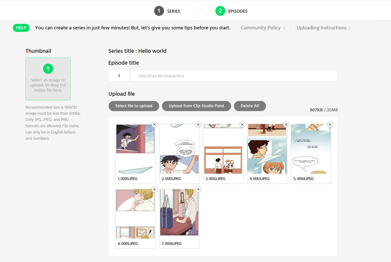Expand the chevron beside Community Policy
Screen dimensions: 391x262
[x=285, y=28]
